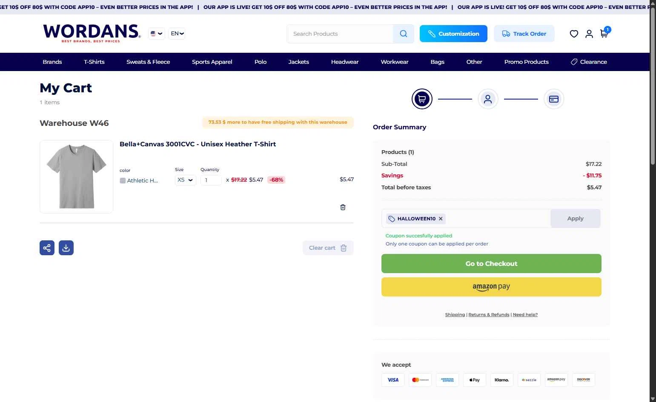This screenshot has width=656, height=402.
Task: Click the Clear cart button
Action: point(328,248)
